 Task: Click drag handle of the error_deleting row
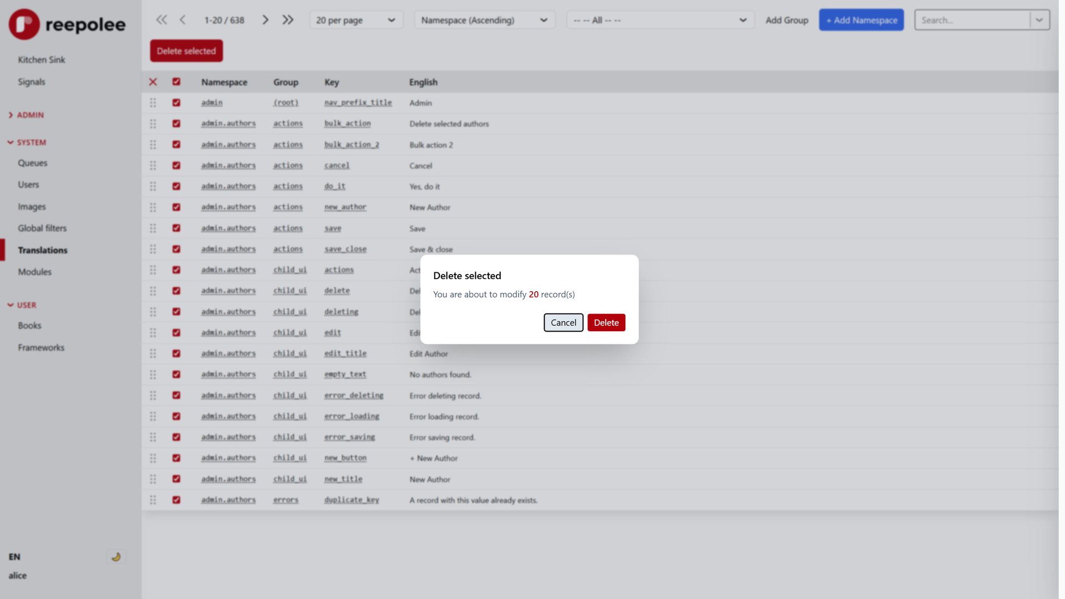153,395
